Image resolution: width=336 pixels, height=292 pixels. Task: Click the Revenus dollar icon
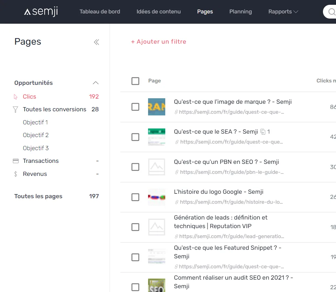coord(16,174)
